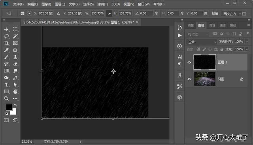
Task: Choose the Hand tool
Action: click(15, 92)
